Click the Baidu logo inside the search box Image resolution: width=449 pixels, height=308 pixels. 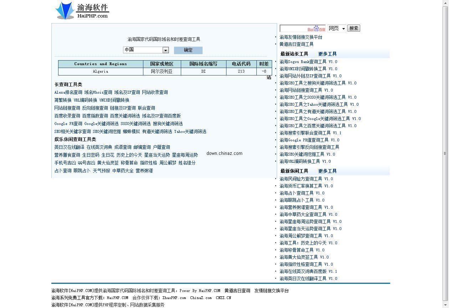(x=316, y=28)
